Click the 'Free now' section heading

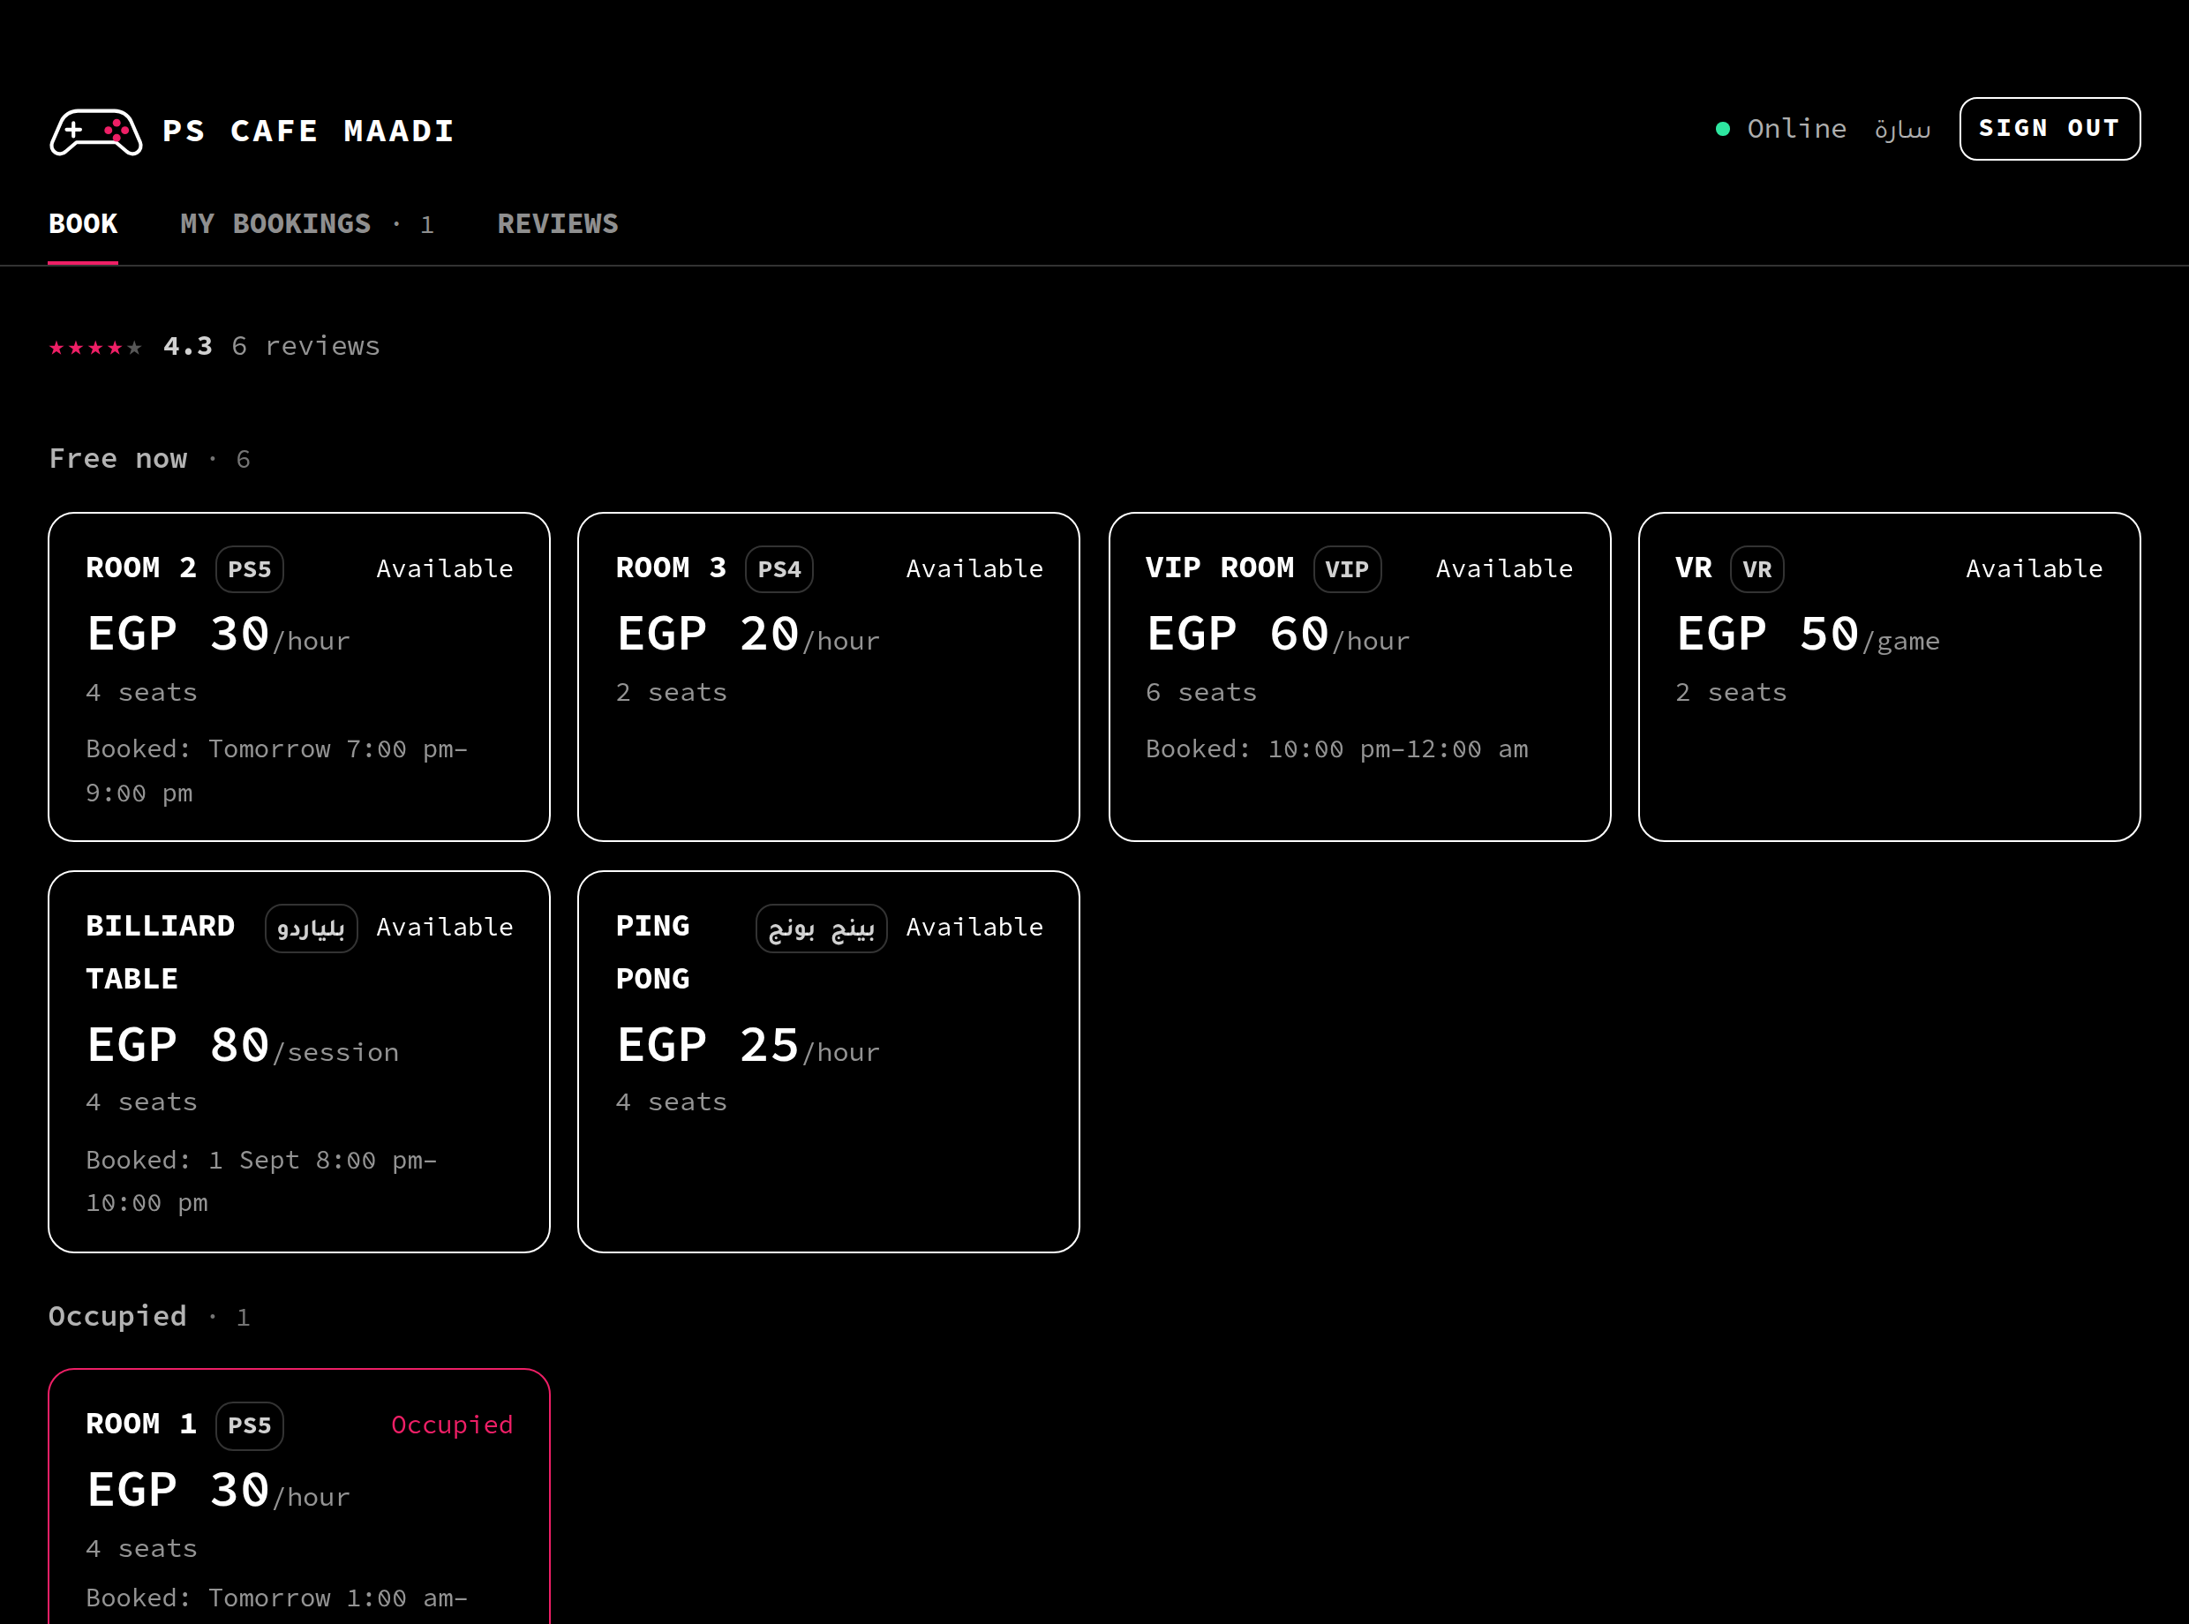click(x=118, y=459)
